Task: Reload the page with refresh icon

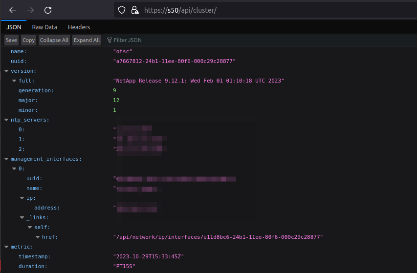Action: pyautogui.click(x=48, y=10)
